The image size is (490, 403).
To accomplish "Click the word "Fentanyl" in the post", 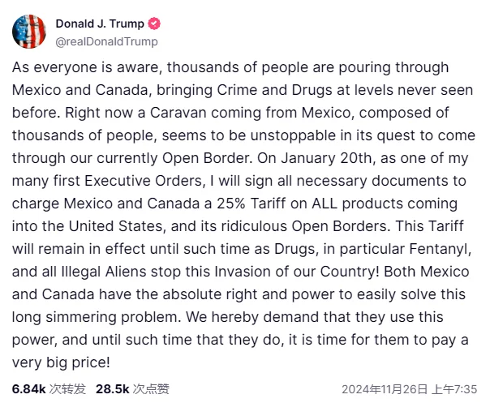I will point(440,249).
